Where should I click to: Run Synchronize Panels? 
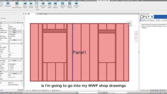[x=43, y=5]
